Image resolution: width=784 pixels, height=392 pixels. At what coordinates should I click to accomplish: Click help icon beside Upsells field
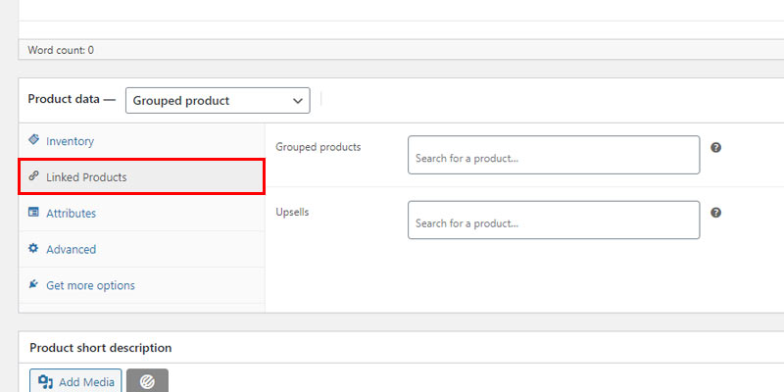716,213
